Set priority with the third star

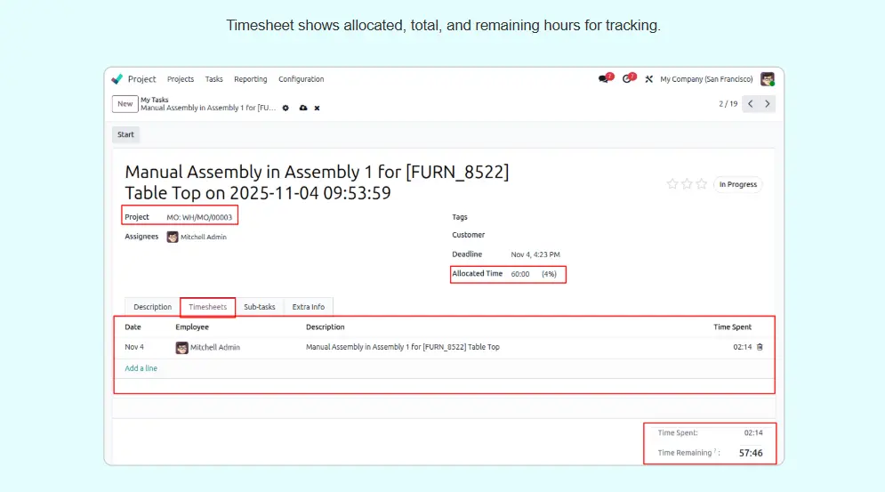tap(701, 184)
